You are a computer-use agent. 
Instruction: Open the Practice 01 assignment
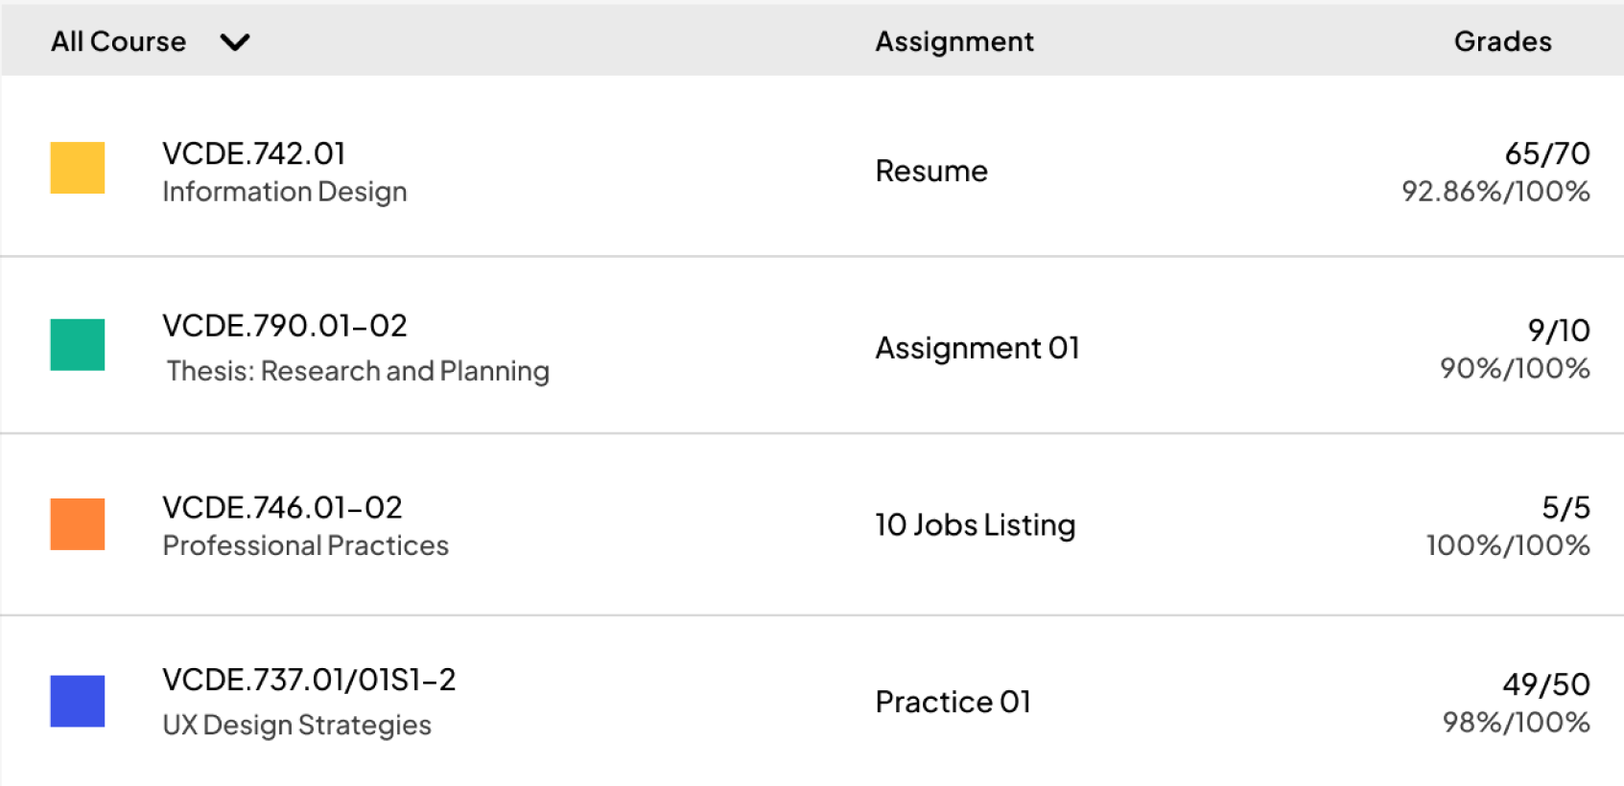[x=953, y=702]
